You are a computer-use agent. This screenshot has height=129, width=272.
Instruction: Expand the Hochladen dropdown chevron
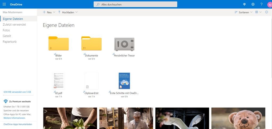point(77,12)
